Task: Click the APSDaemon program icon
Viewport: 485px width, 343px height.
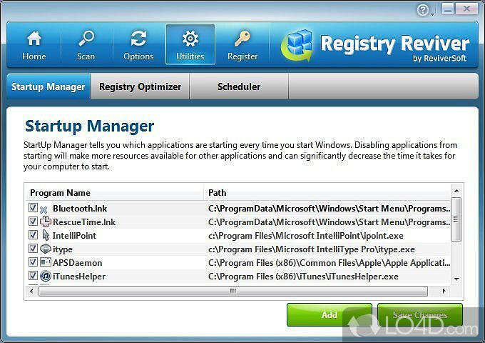Action: pos(46,262)
